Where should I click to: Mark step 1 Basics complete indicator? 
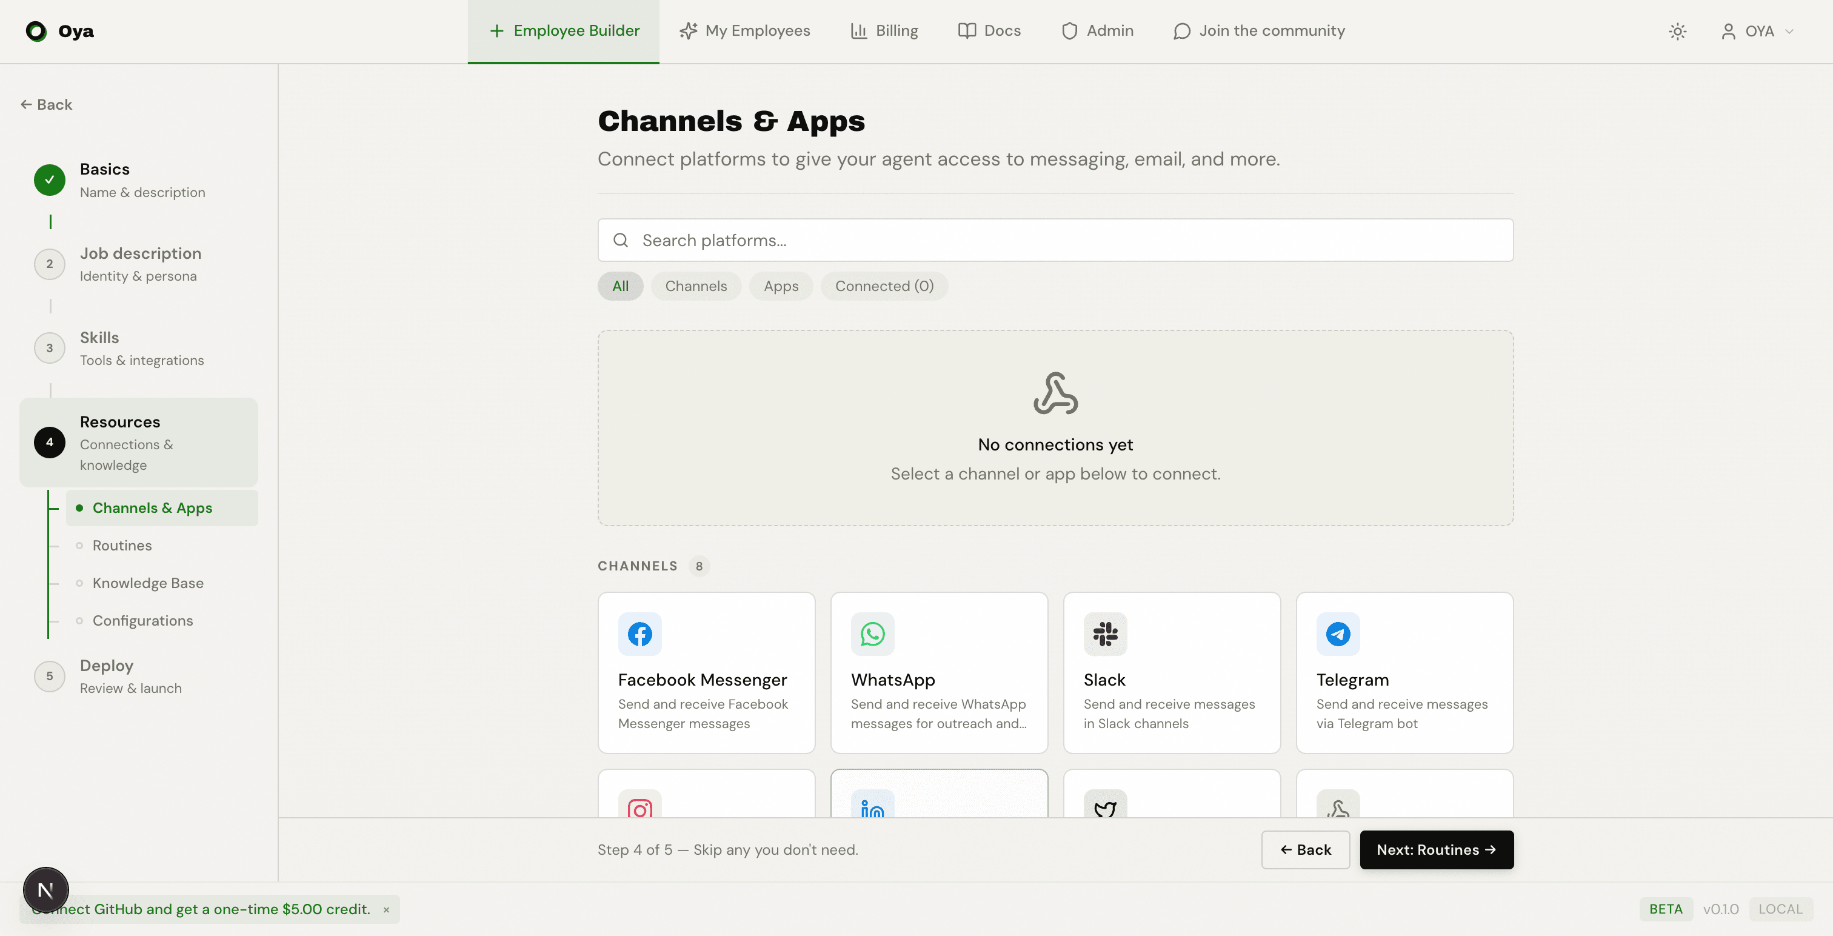(x=49, y=180)
